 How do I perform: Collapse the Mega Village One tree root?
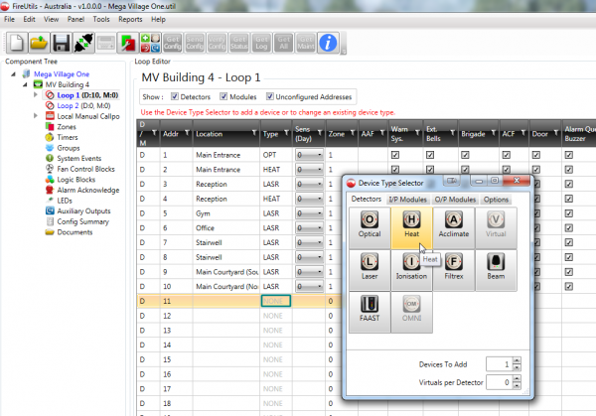point(11,73)
